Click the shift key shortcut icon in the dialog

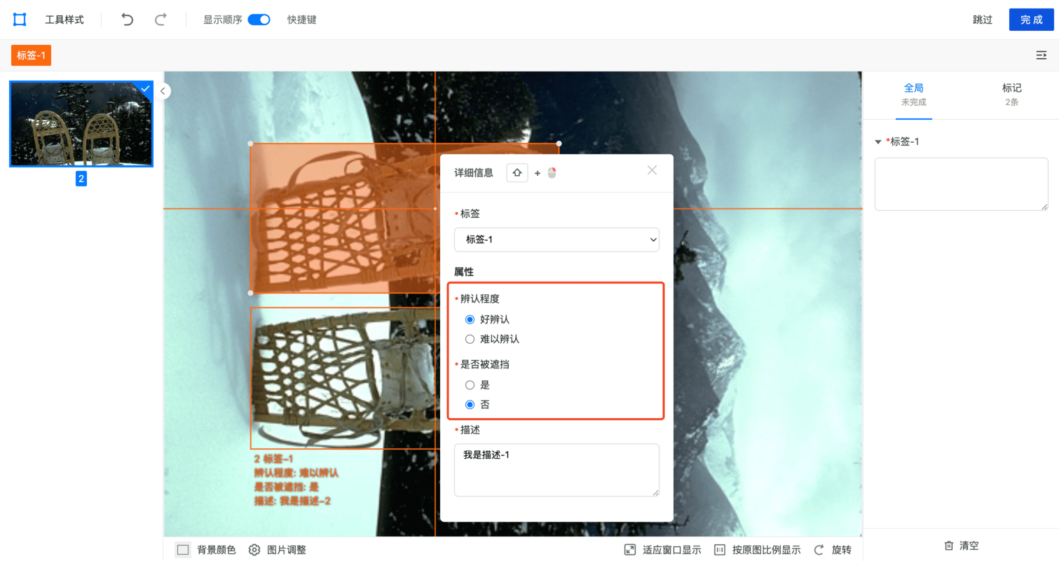517,173
